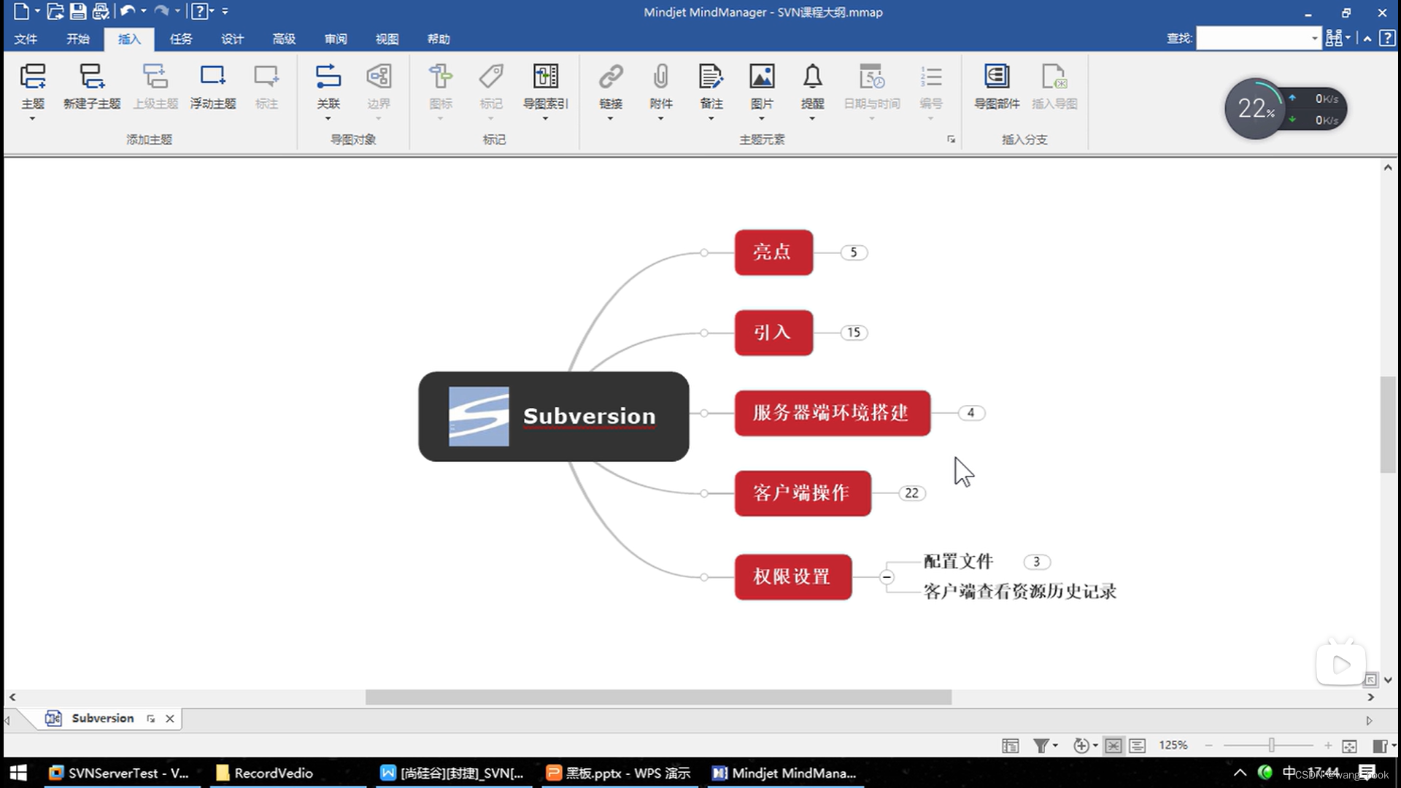Image resolution: width=1401 pixels, height=788 pixels.
Task: Collapse the ribbon with the up arrow
Action: [x=1366, y=38]
